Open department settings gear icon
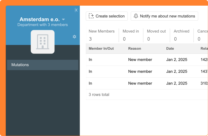208x136 pixels. tap(74, 37)
